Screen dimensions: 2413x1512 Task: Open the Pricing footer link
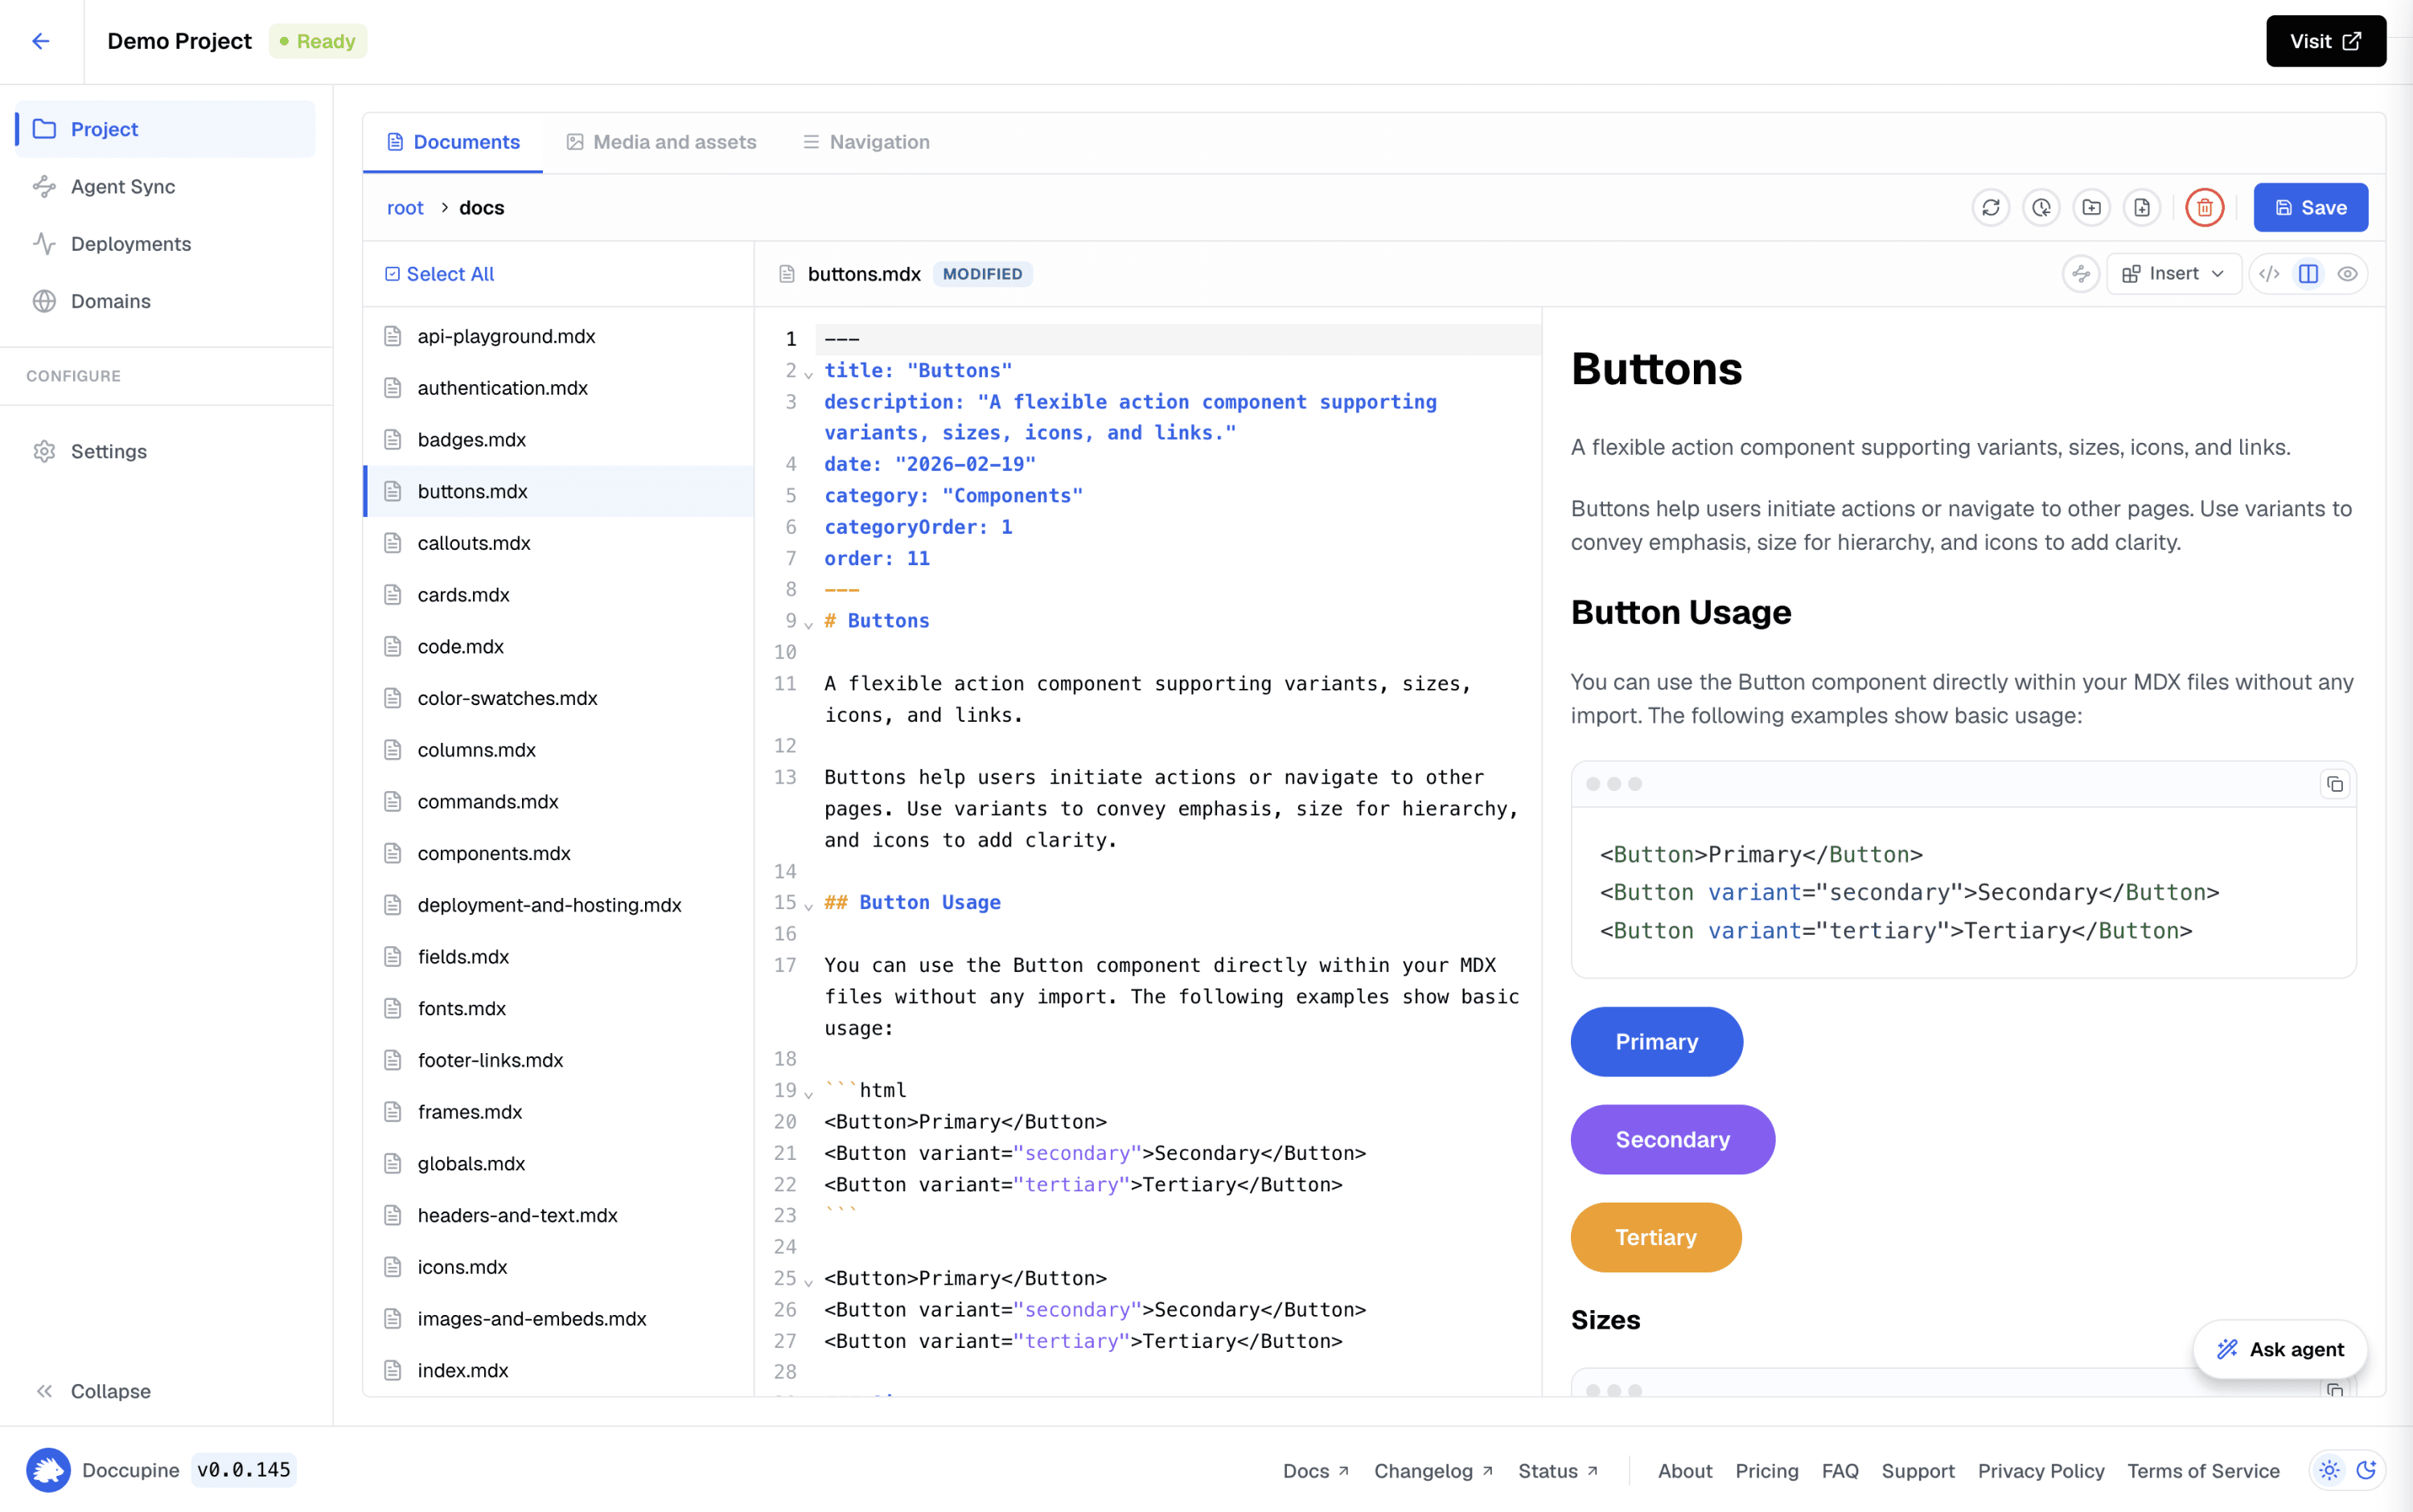[x=1767, y=1470]
